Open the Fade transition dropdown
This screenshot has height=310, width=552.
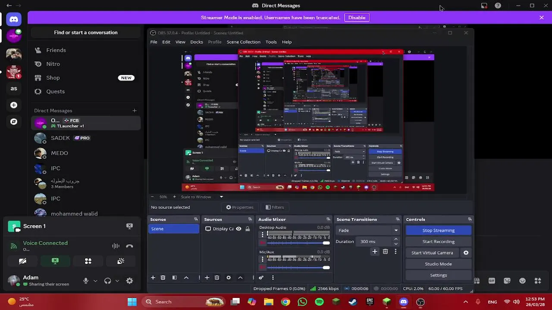pyautogui.click(x=368, y=230)
